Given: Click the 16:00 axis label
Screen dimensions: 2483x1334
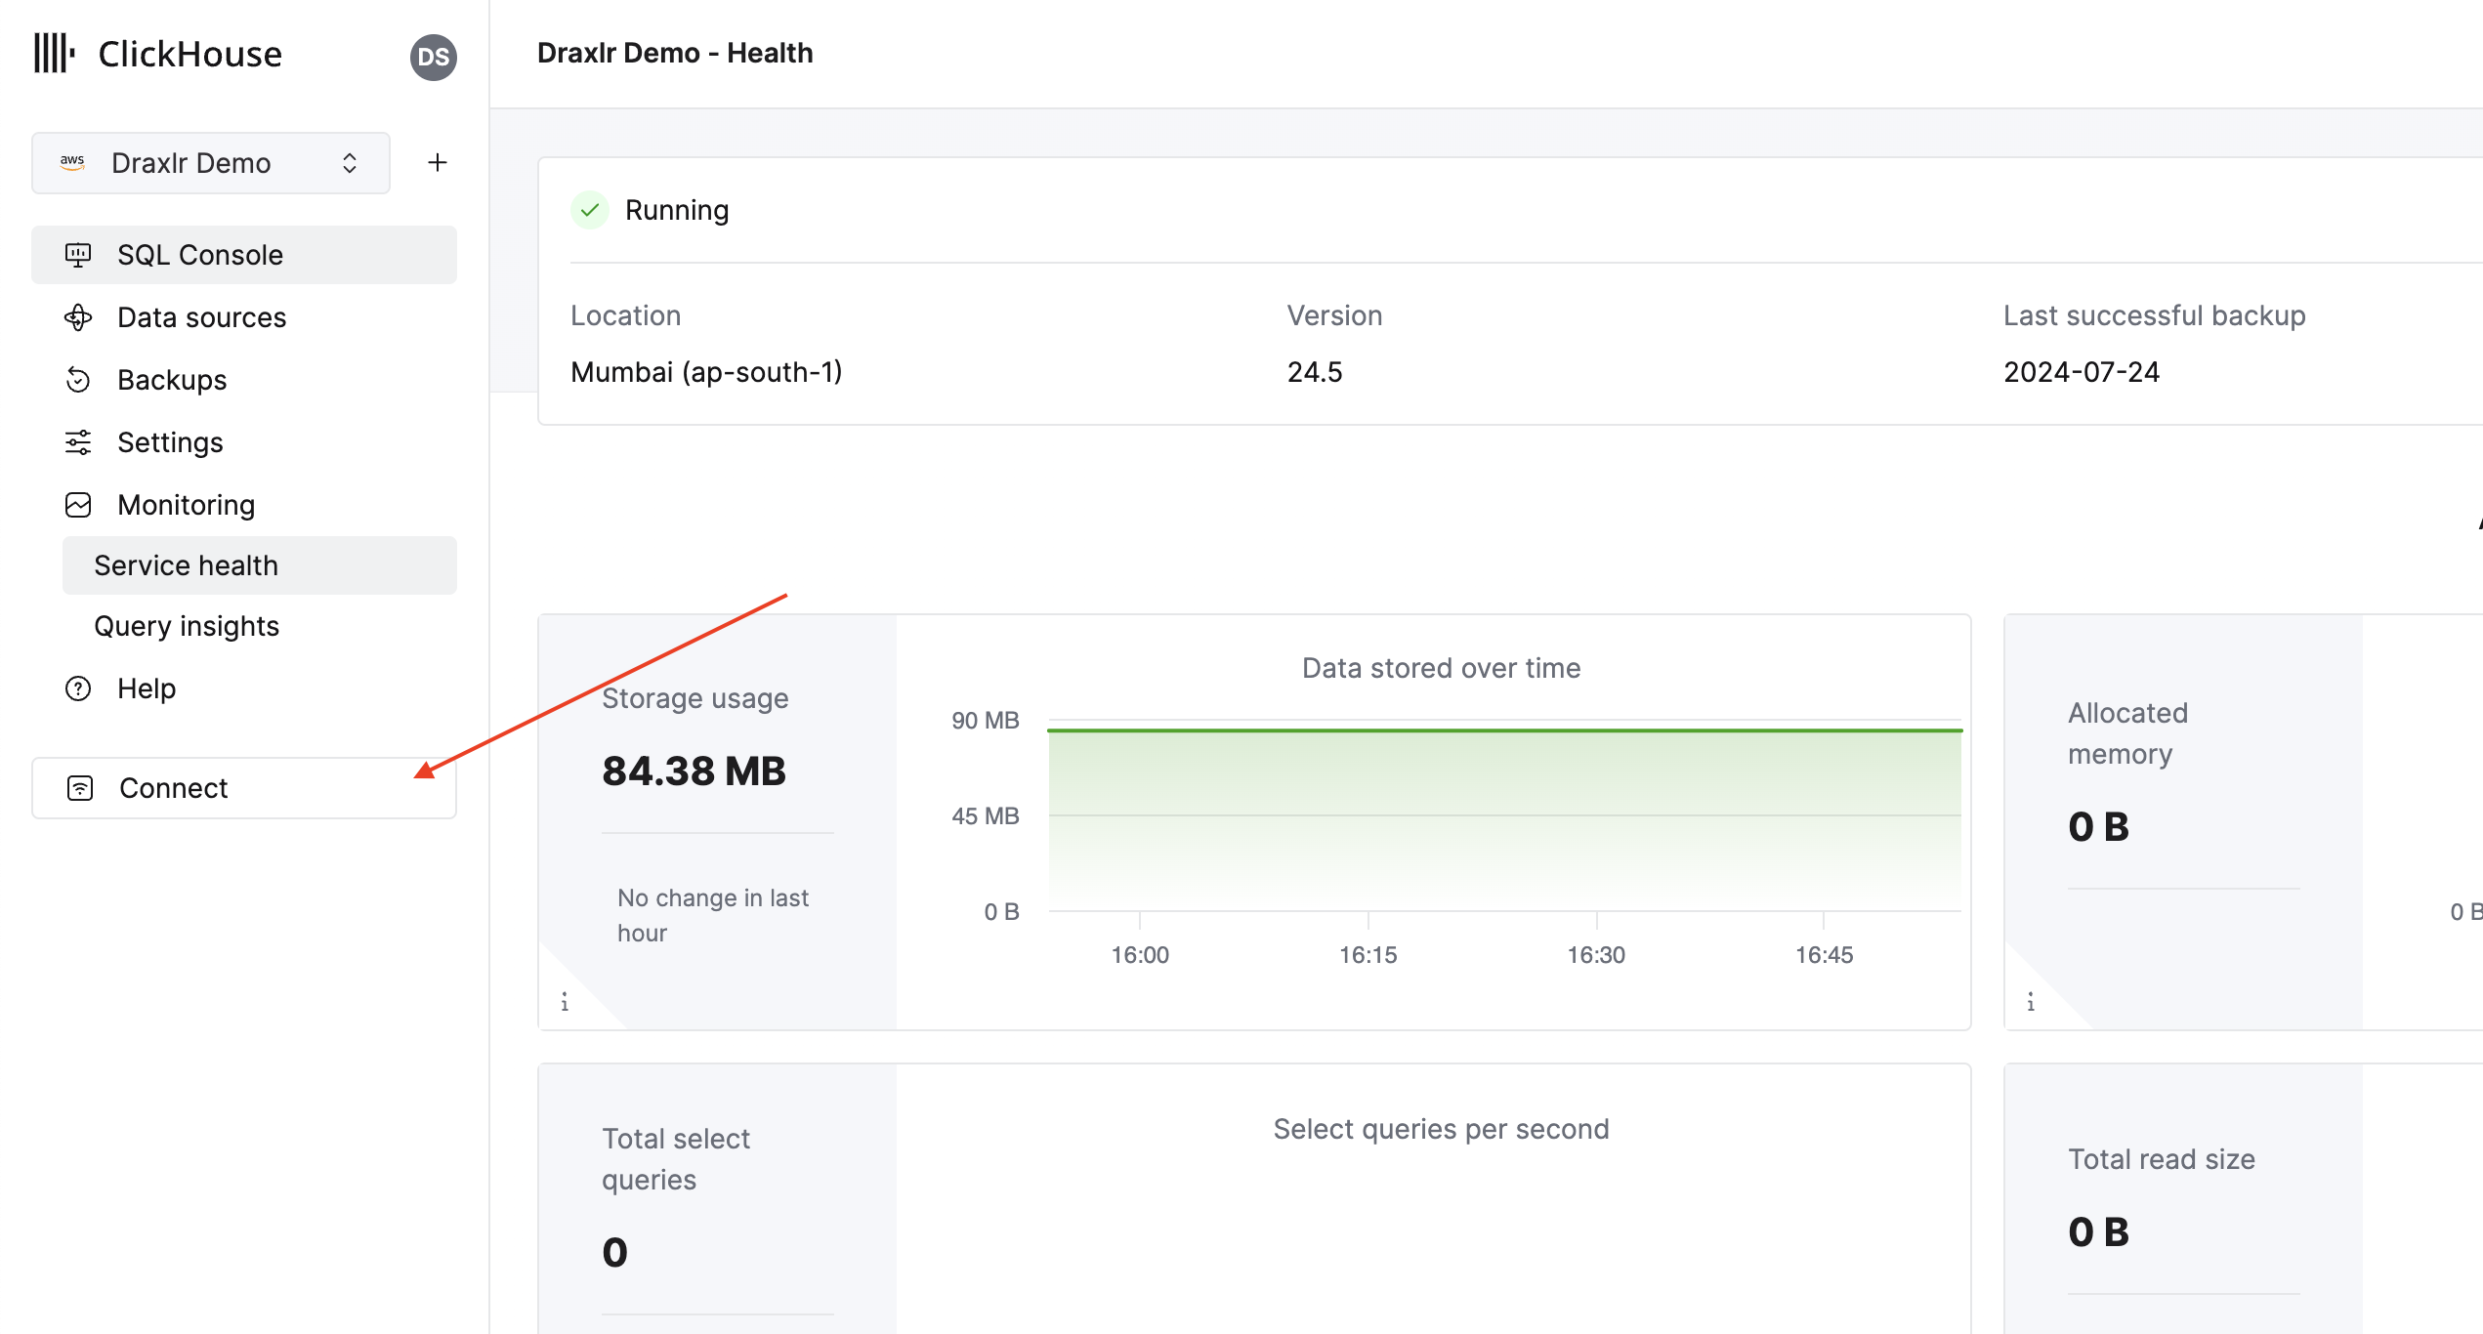Looking at the screenshot, I should click(1140, 955).
